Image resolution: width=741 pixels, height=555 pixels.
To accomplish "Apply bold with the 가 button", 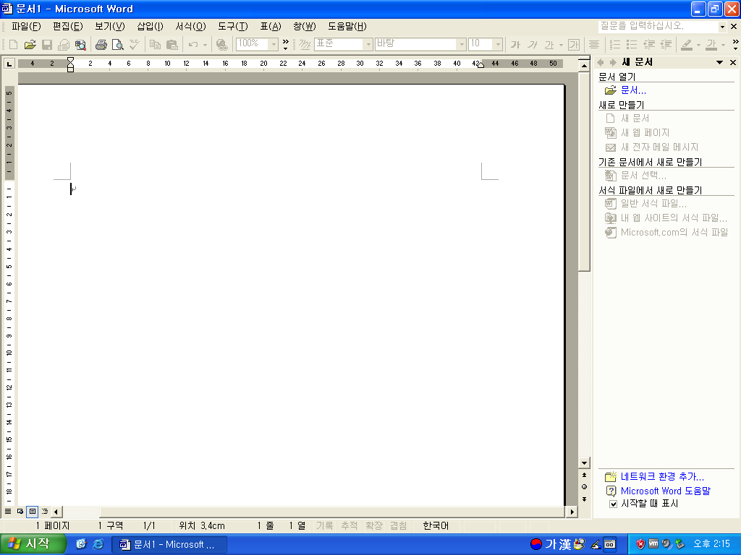I will point(515,44).
